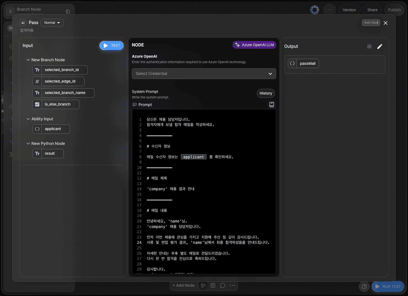This screenshot has width=408, height=296.
Task: Click the passMail output variable
Action: pyautogui.click(x=303, y=63)
